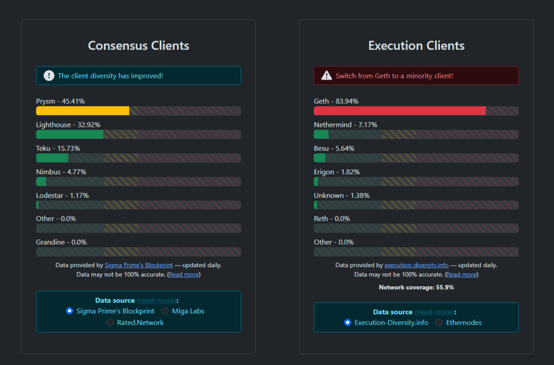This screenshot has height=365, width=554.
Task: Select the Ethernodes data source
Action: (x=439, y=322)
